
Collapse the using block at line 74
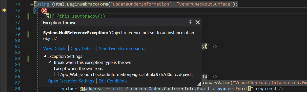pos(31,4)
